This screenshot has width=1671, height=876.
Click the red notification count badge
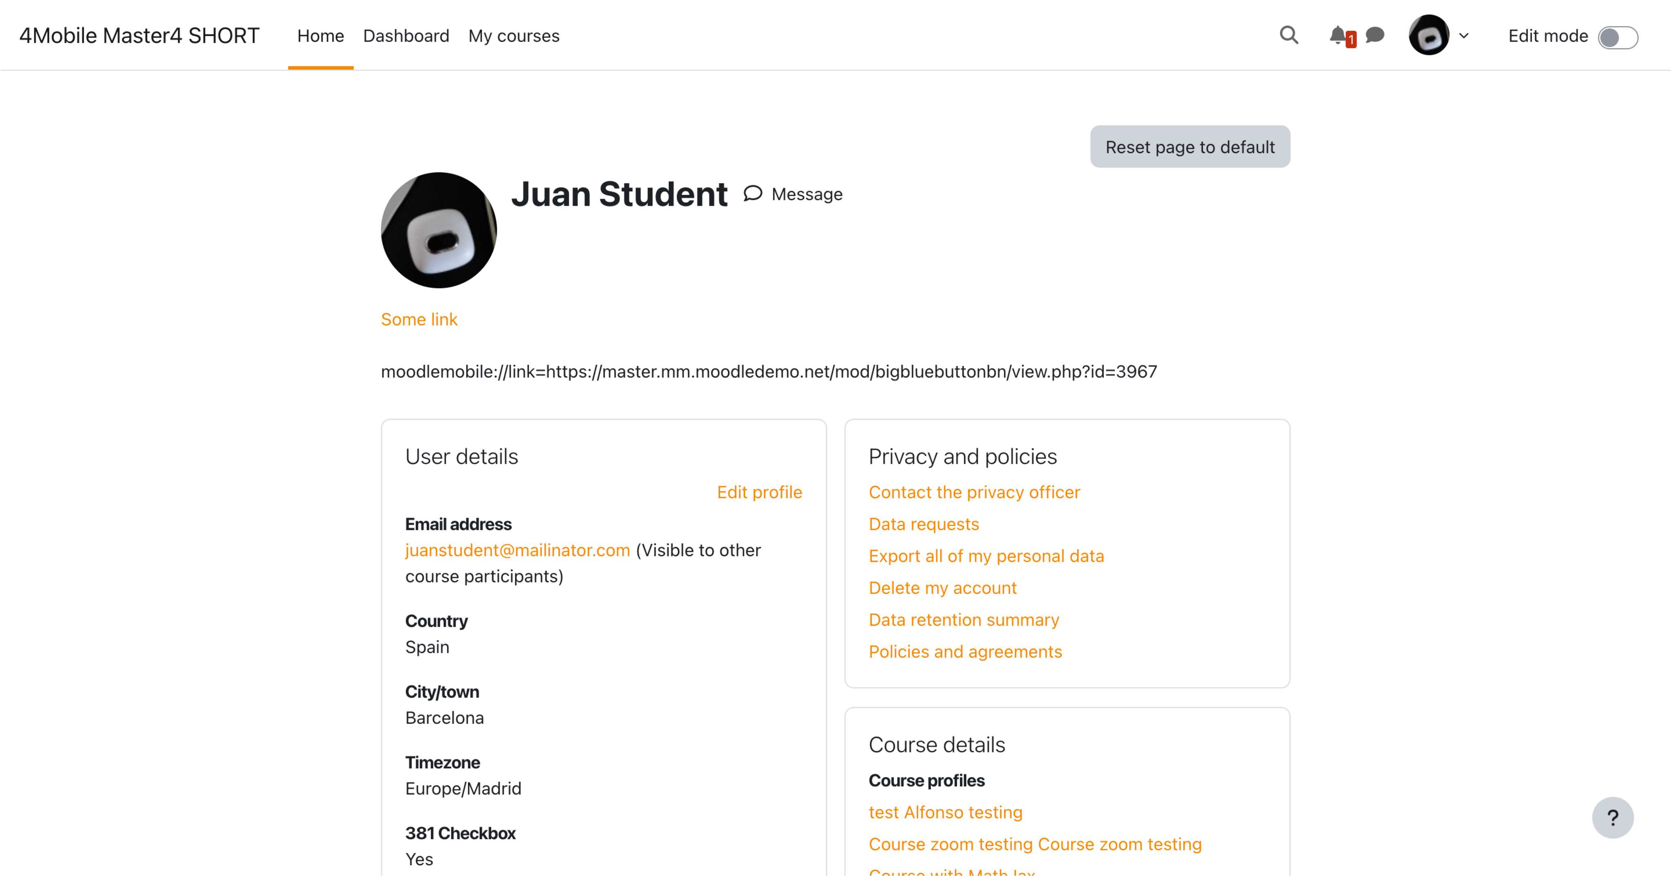pos(1351,40)
